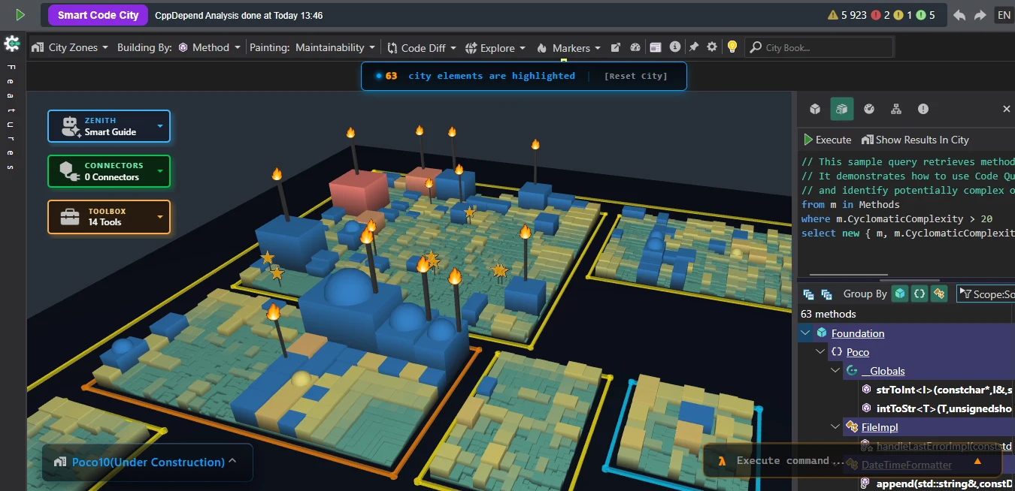Select the strToInt method row
This screenshot has height=491, width=1015.
point(937,390)
